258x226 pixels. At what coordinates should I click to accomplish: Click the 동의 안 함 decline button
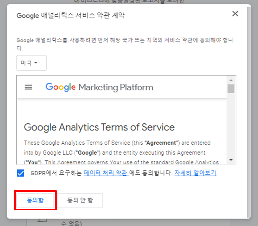(80, 200)
